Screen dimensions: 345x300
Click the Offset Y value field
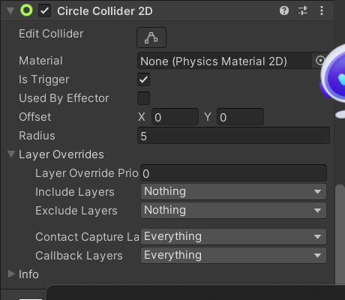[x=240, y=117]
